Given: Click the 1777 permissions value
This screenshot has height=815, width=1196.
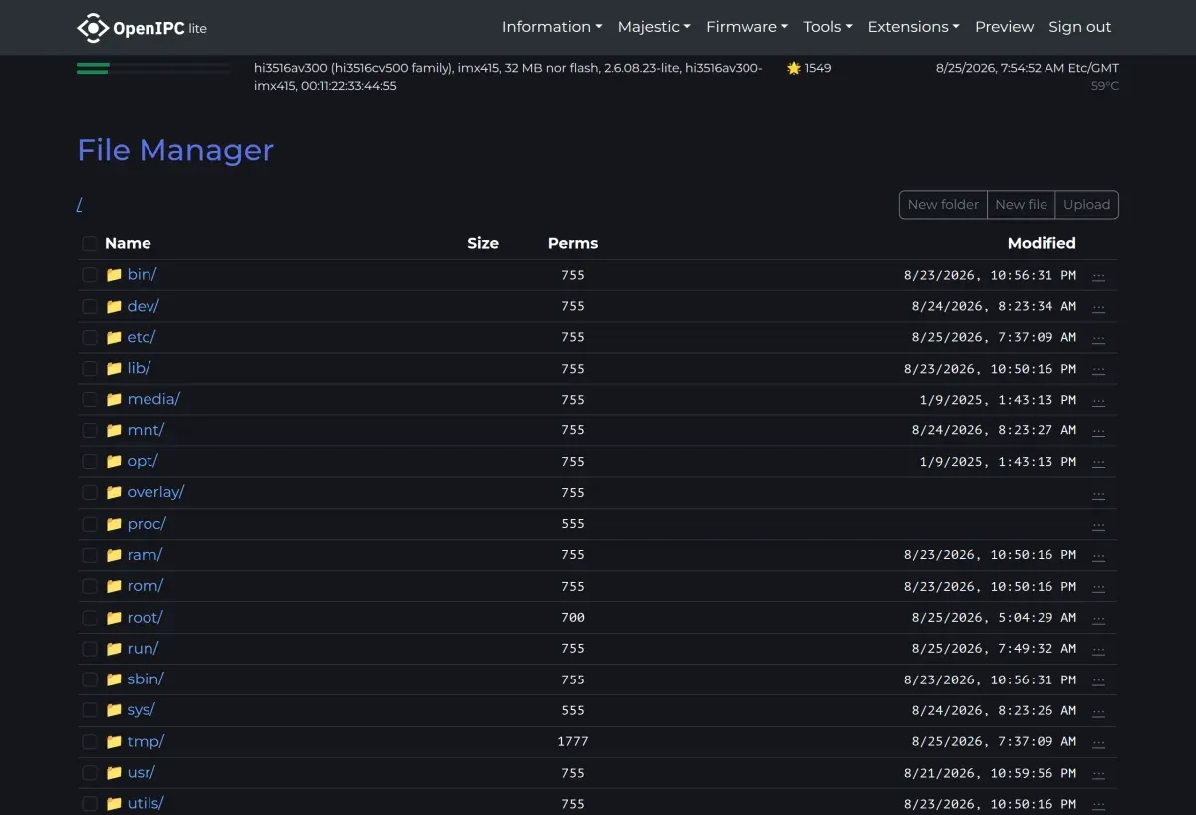Looking at the screenshot, I should click(x=573, y=741).
